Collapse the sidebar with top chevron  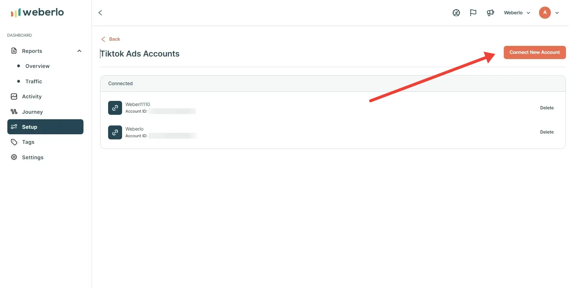coord(100,13)
